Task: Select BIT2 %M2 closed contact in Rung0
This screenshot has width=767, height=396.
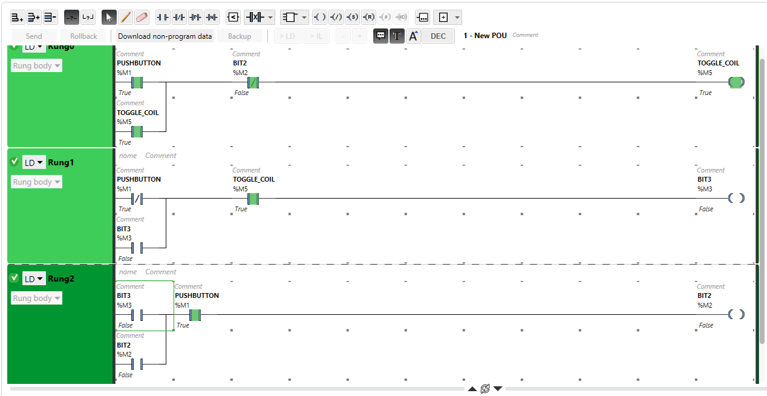Action: [253, 82]
